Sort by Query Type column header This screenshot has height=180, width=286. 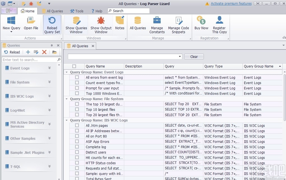coord(223,66)
